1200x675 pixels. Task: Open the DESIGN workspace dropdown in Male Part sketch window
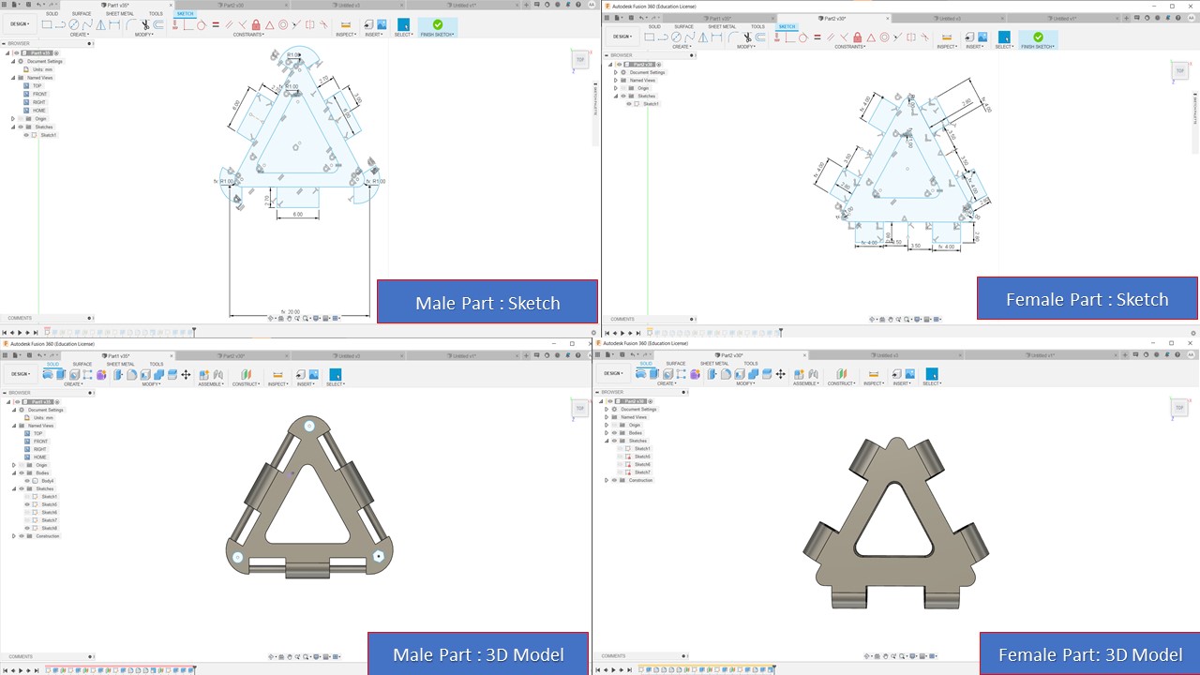[x=20, y=24]
